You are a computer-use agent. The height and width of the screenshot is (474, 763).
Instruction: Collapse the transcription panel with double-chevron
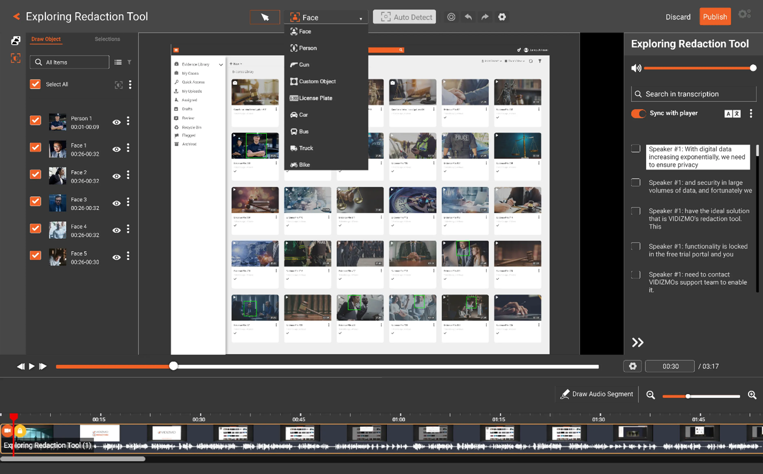click(x=638, y=342)
